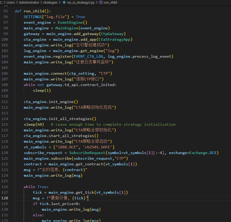Click line number 108 in gutter

pos(5,85)
